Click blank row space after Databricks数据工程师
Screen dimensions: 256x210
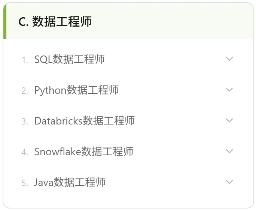click(180, 121)
